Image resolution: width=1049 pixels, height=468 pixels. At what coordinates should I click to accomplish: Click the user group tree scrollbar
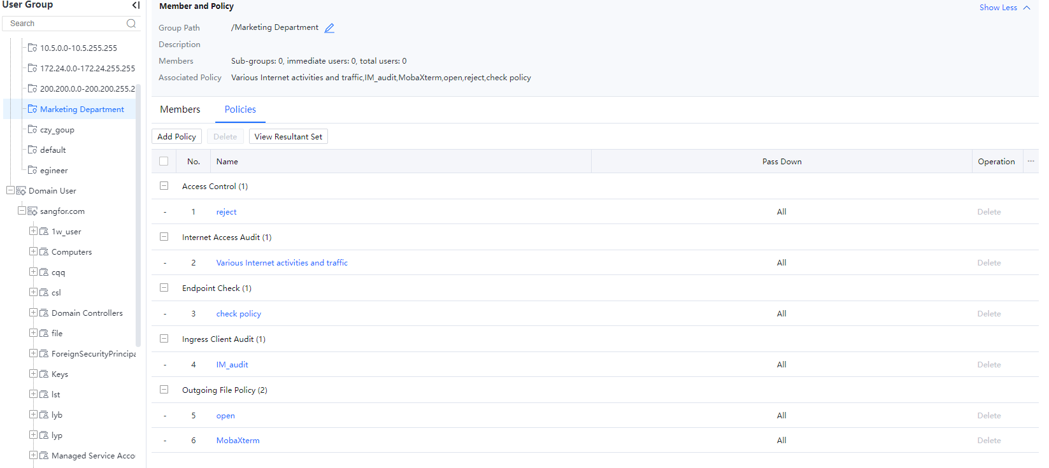[138, 216]
